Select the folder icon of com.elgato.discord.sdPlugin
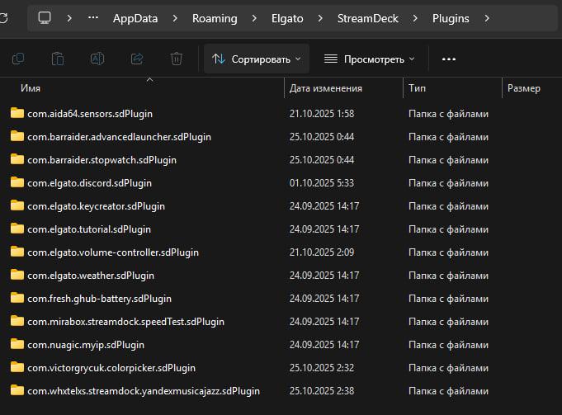 point(17,182)
